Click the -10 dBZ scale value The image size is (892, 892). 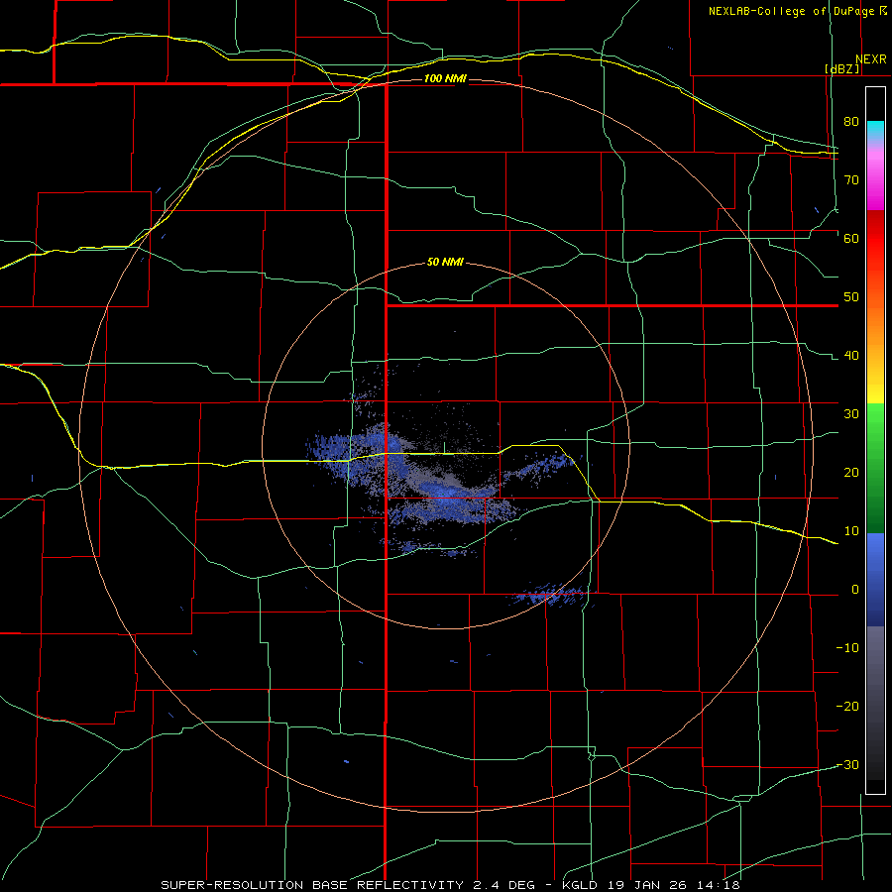[x=847, y=648]
